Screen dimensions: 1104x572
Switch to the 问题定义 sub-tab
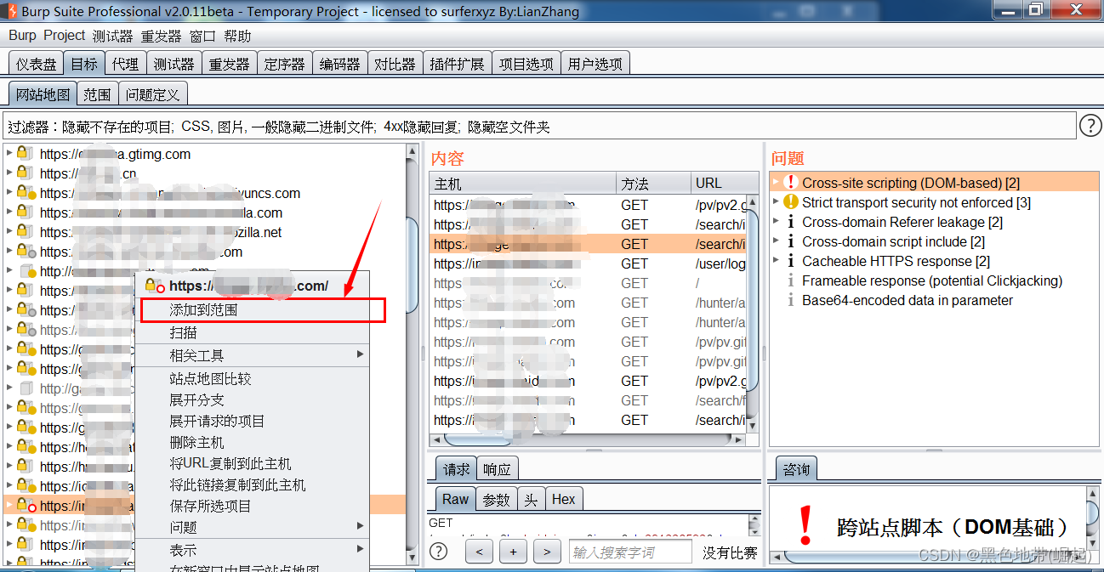tap(152, 94)
